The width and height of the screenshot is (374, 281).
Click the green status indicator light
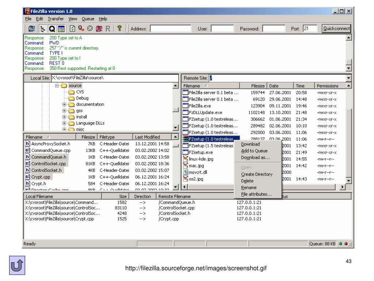[340, 244]
